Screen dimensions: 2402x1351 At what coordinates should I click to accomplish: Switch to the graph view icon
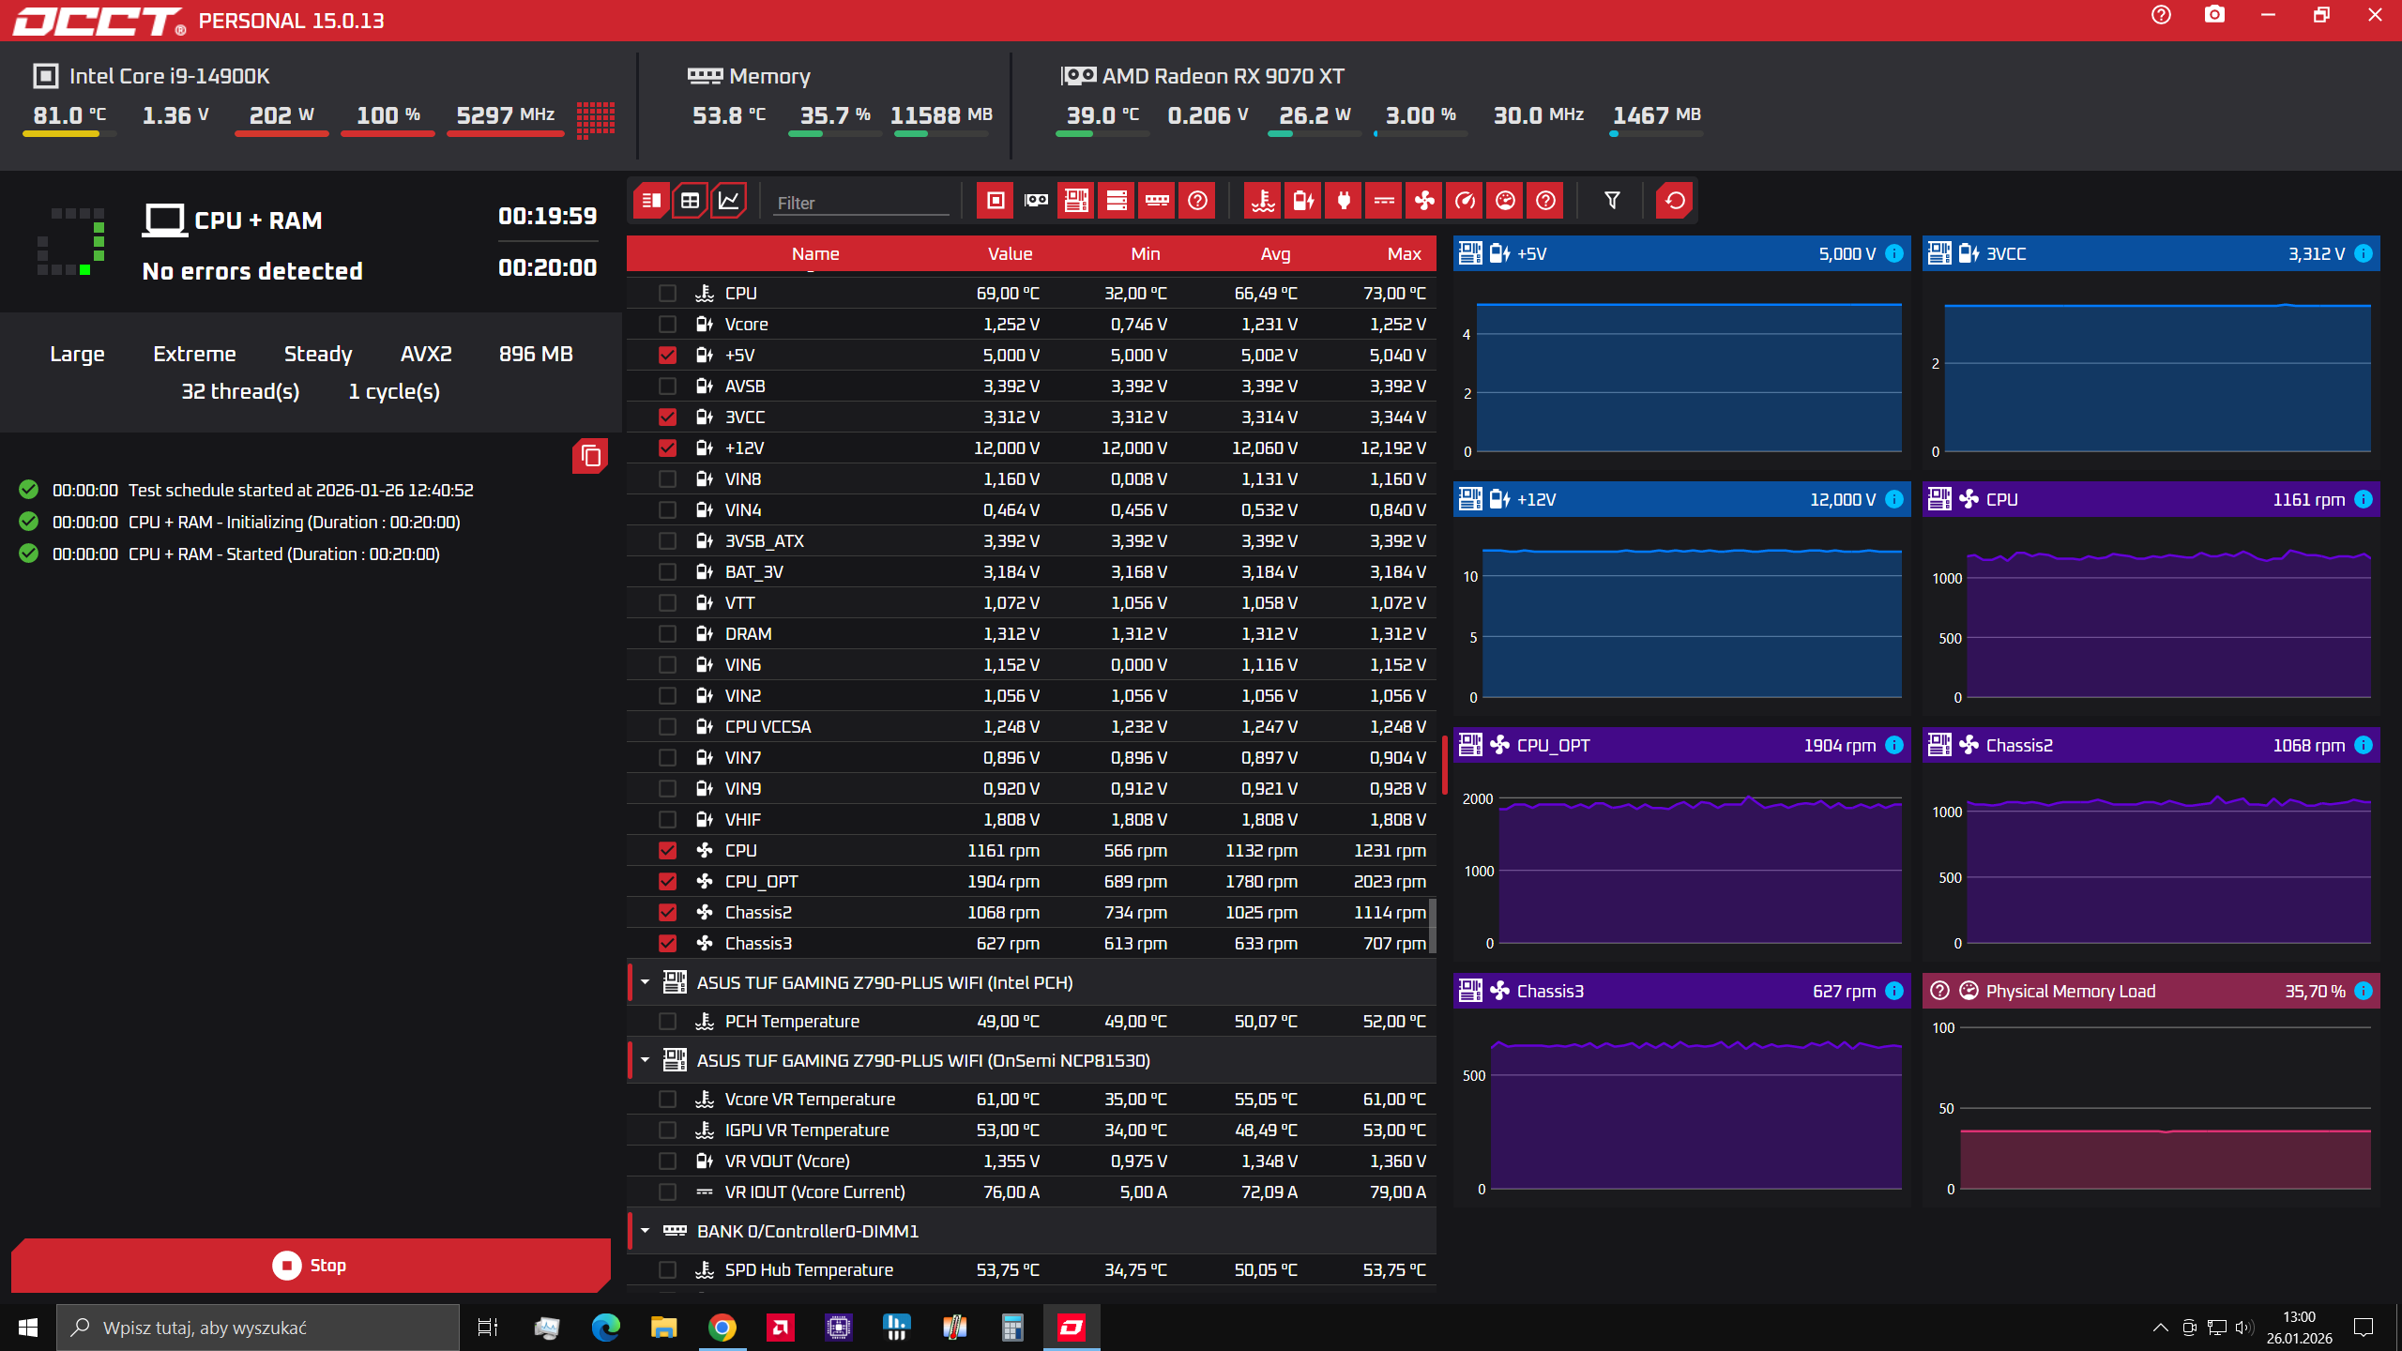(729, 201)
